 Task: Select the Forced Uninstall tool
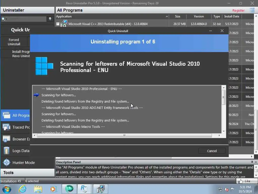pos(14,42)
